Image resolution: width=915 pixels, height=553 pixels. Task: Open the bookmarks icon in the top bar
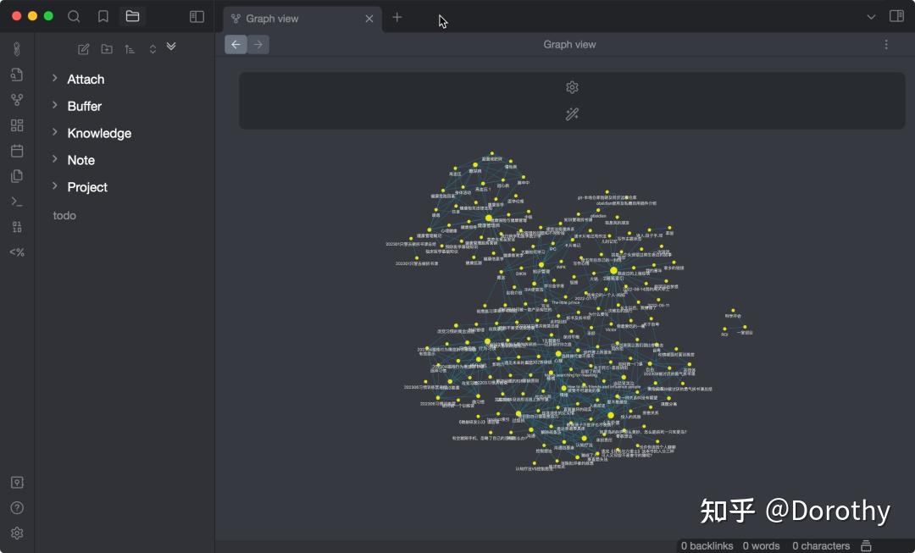103,16
